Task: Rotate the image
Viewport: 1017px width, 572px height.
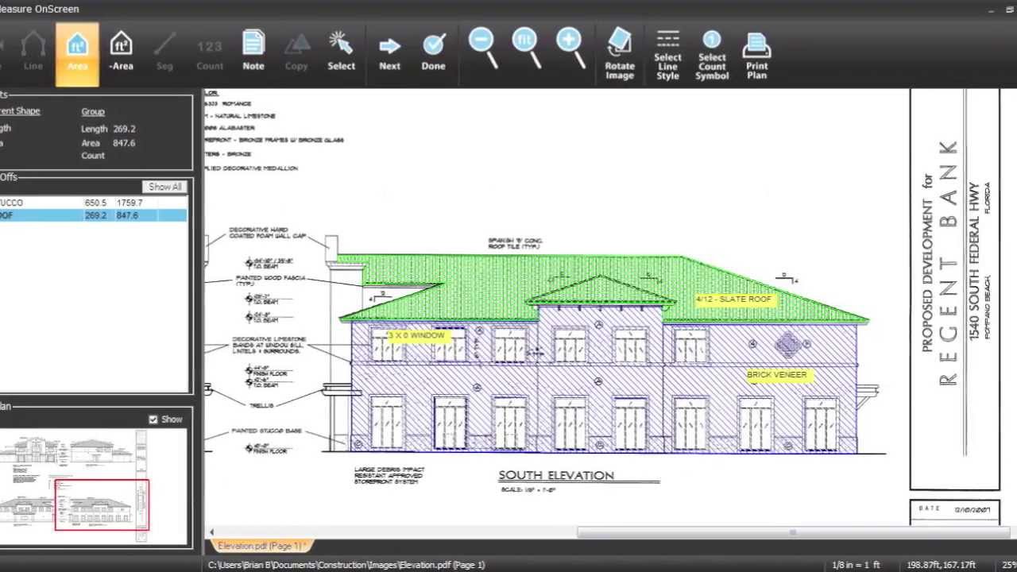Action: (x=620, y=54)
